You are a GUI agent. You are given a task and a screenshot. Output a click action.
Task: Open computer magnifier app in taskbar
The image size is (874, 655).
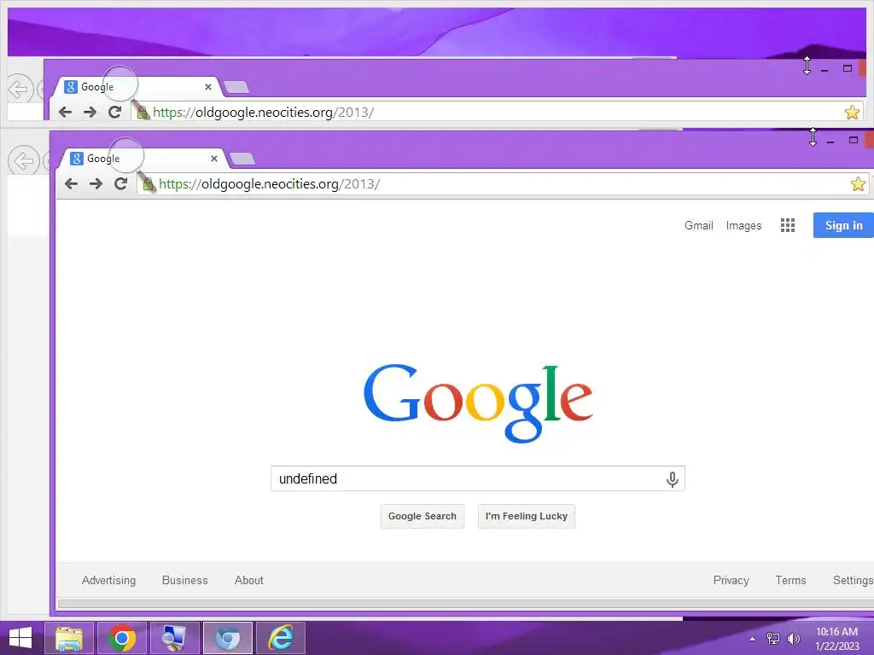pos(174,638)
